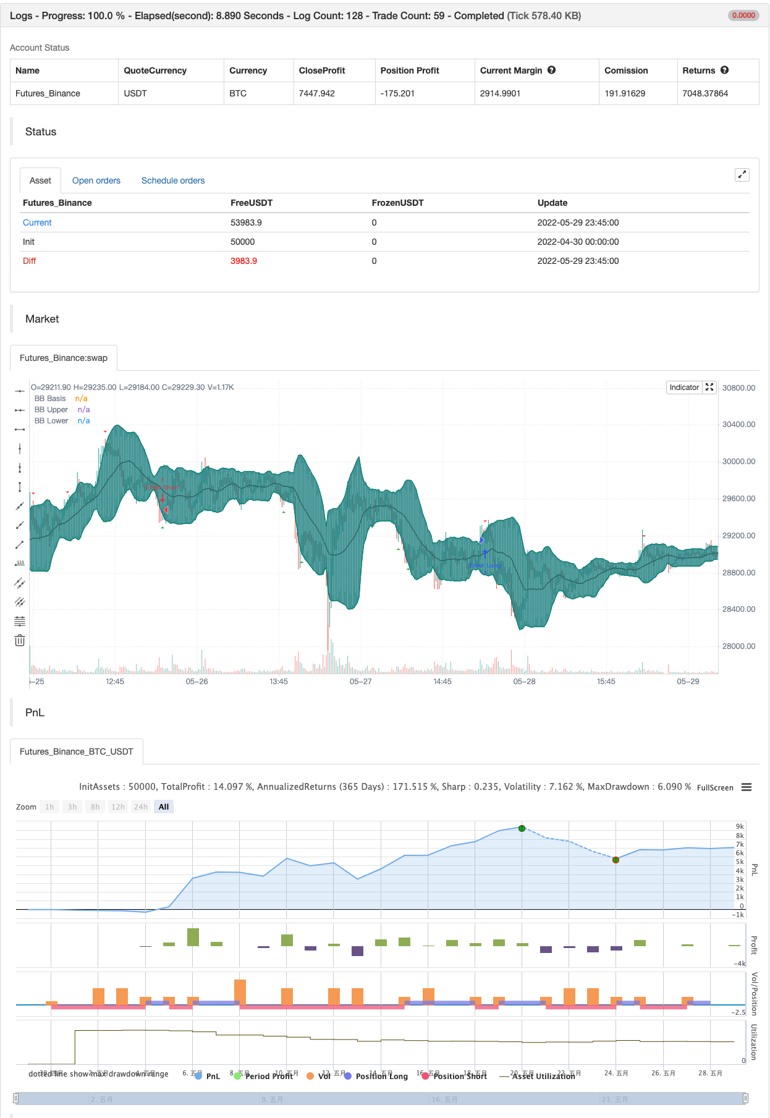The image size is (770, 1118).
Task: Select the horizontal segment drawing tool
Action: [x=20, y=430]
